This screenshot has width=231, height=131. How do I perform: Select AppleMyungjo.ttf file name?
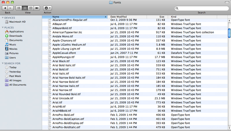click(64, 57)
